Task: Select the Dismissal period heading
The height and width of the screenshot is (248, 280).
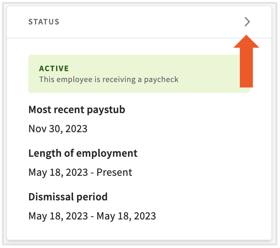Action: [x=68, y=197]
